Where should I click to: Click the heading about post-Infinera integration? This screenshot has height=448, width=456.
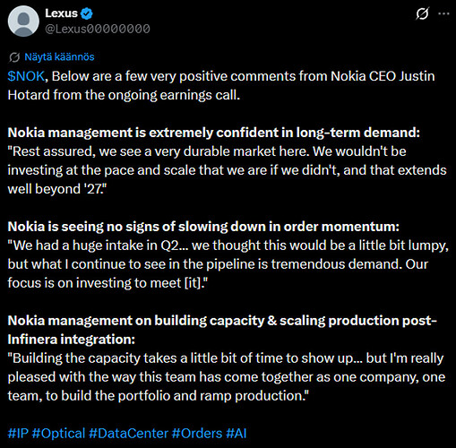point(222,330)
